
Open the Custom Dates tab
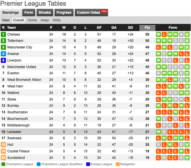91,13
